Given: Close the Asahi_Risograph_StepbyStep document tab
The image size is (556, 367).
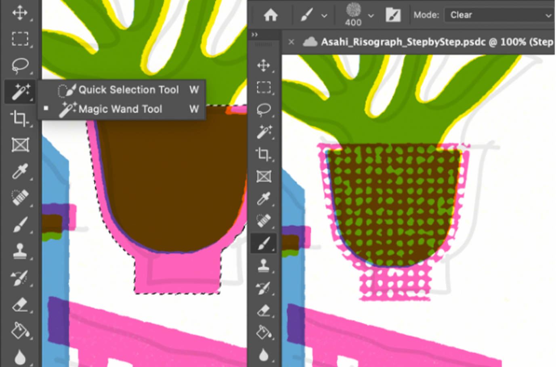Looking at the screenshot, I should [292, 42].
